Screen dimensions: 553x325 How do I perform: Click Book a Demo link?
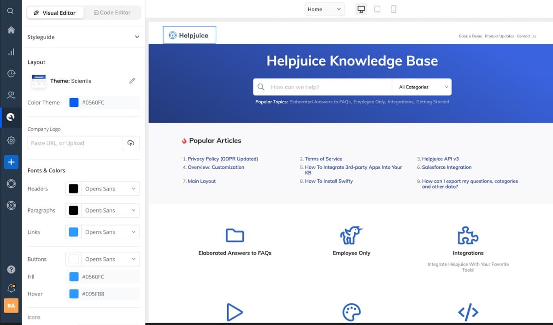(471, 36)
